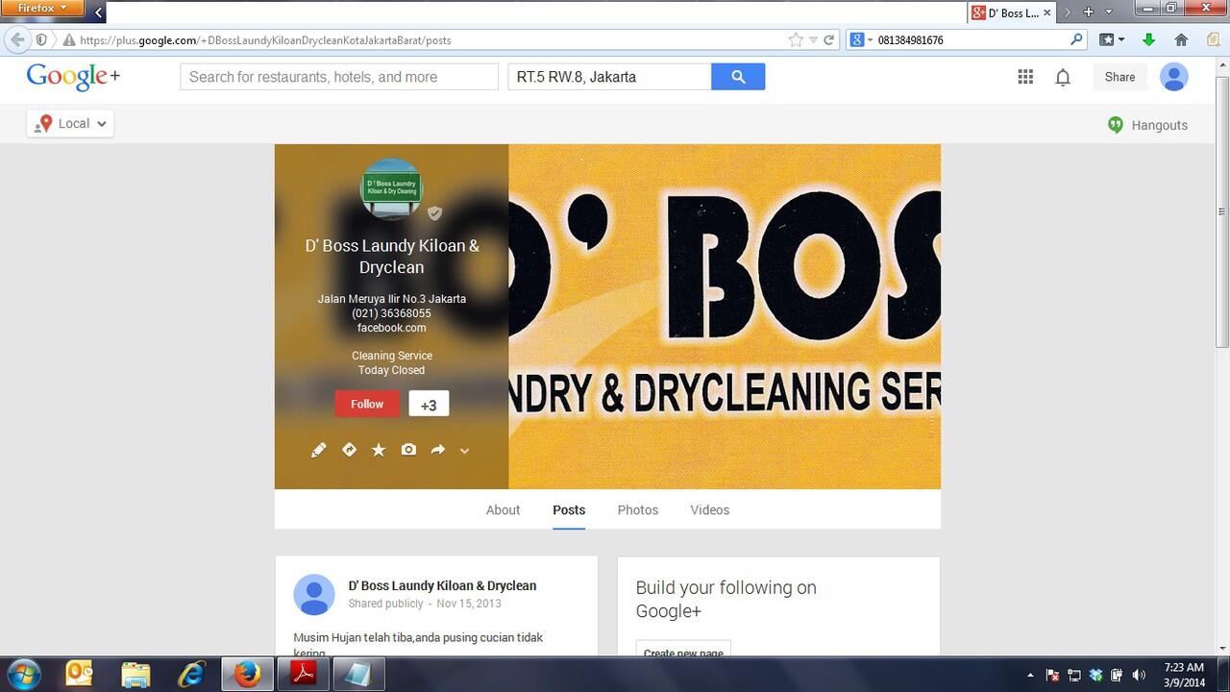The height and width of the screenshot is (692, 1230).
Task: Click the site identity warning icon
Action: coord(68,40)
